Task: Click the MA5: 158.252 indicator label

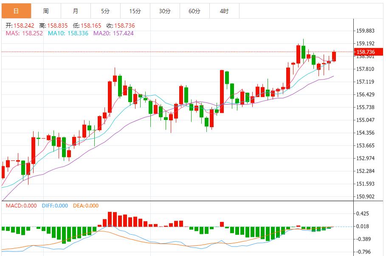Action: tap(24, 33)
